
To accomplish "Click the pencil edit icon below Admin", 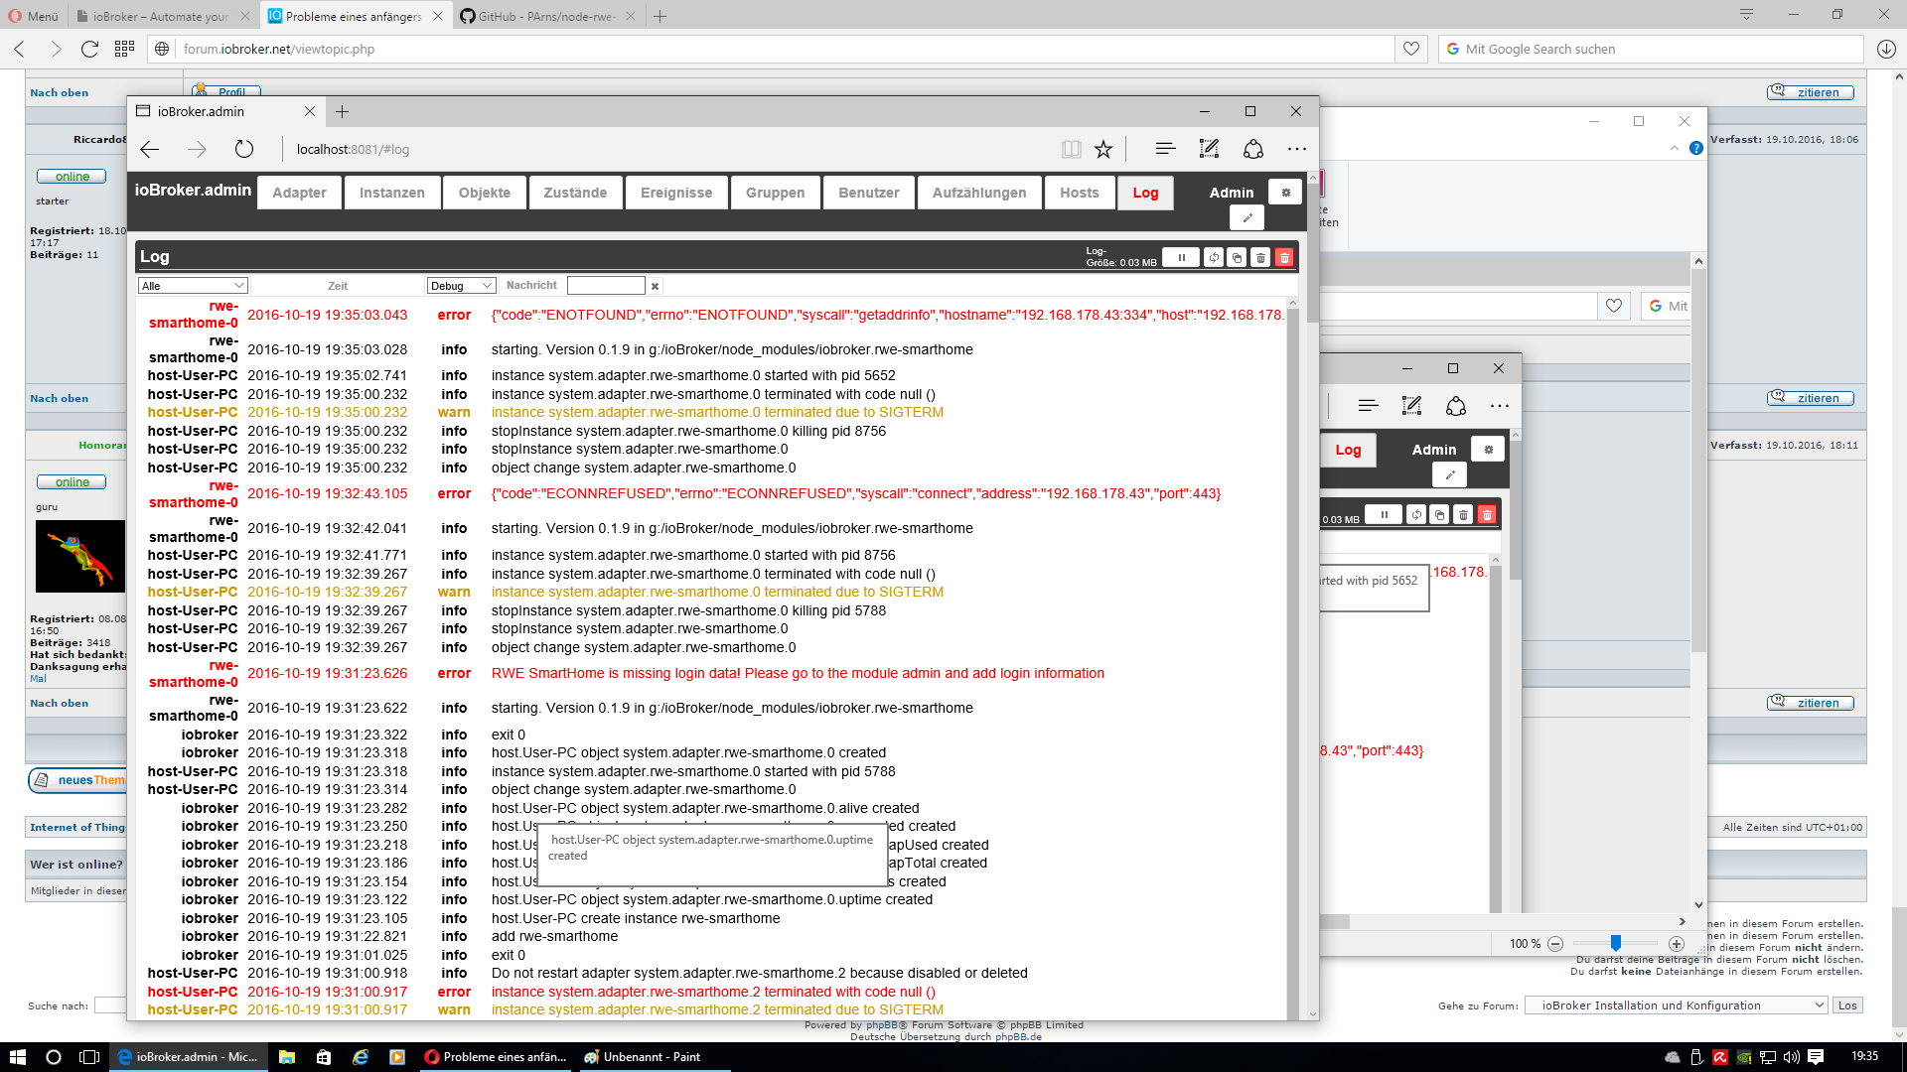I will pos(1247,217).
